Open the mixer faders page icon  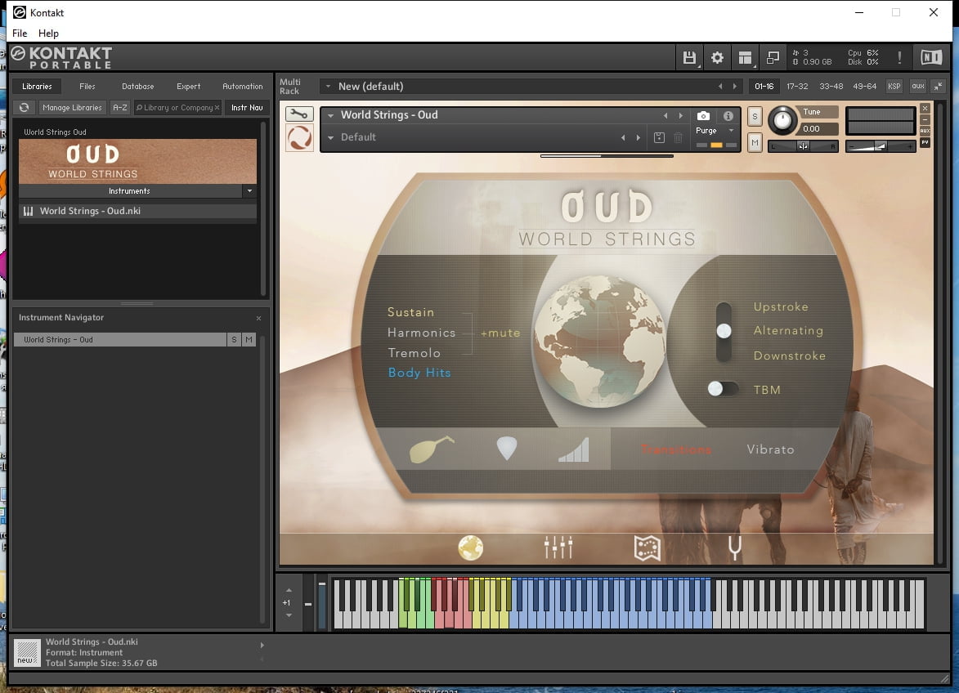pyautogui.click(x=558, y=548)
